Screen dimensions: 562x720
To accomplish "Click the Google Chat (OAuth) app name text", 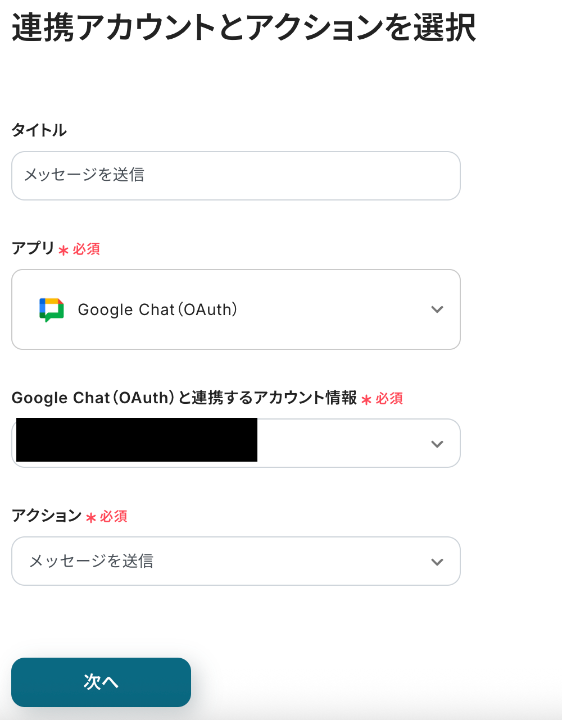I will point(157,309).
